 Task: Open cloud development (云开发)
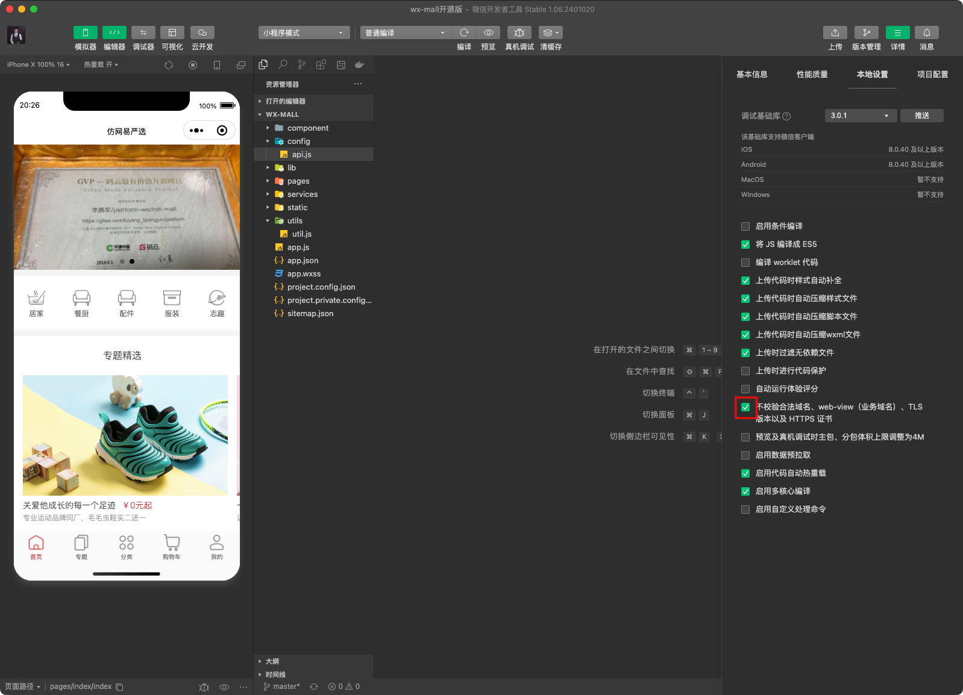coord(202,33)
